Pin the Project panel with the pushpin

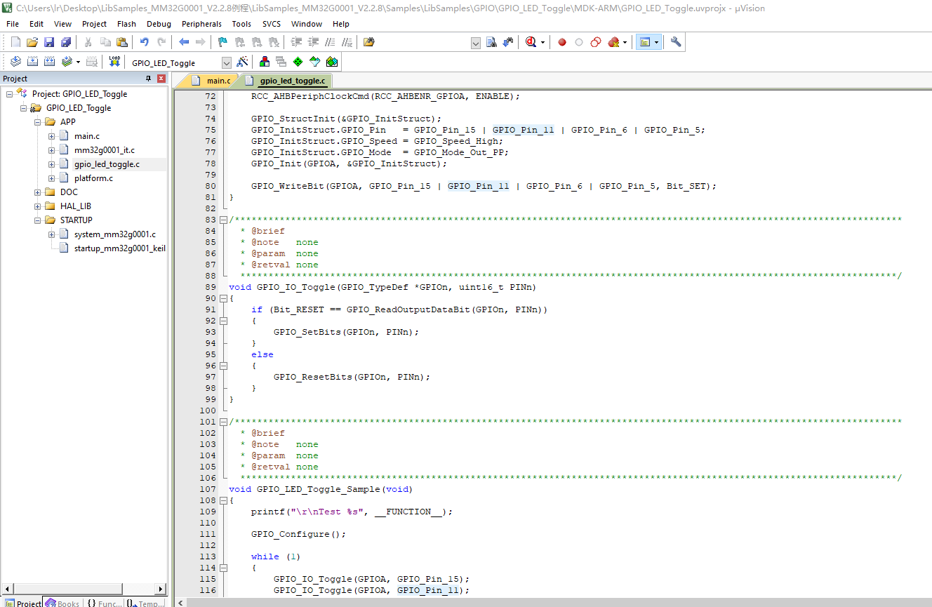point(148,79)
